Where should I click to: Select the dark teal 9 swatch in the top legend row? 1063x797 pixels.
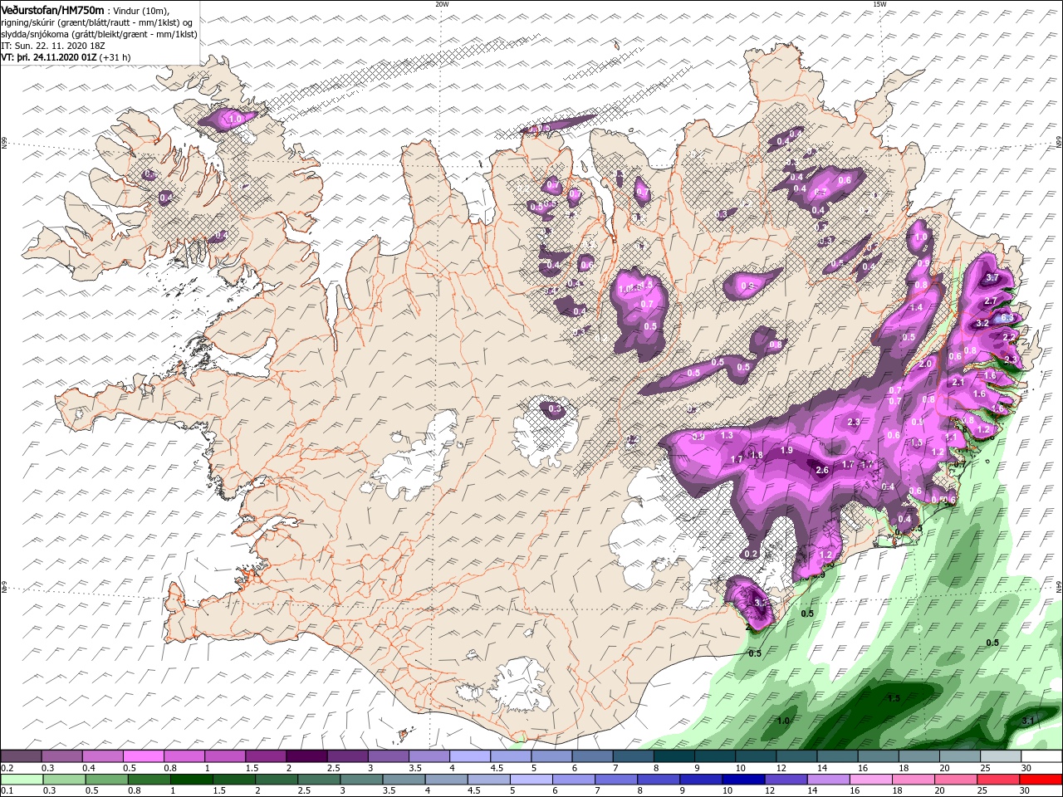(x=714, y=756)
